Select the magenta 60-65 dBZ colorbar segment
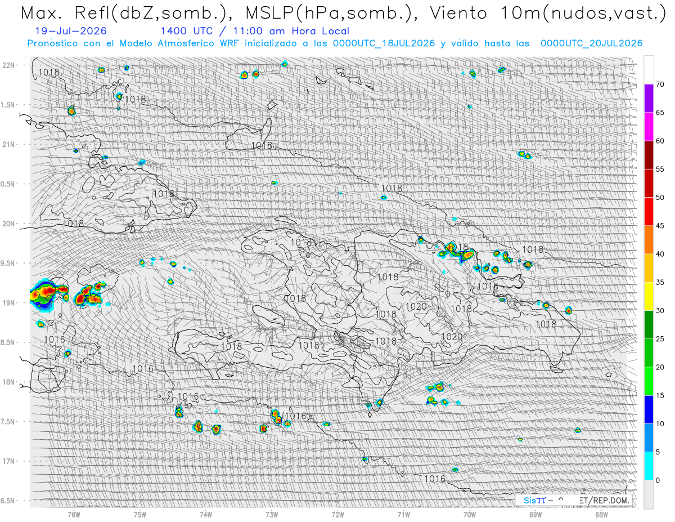The width and height of the screenshot is (675, 522). tap(649, 127)
